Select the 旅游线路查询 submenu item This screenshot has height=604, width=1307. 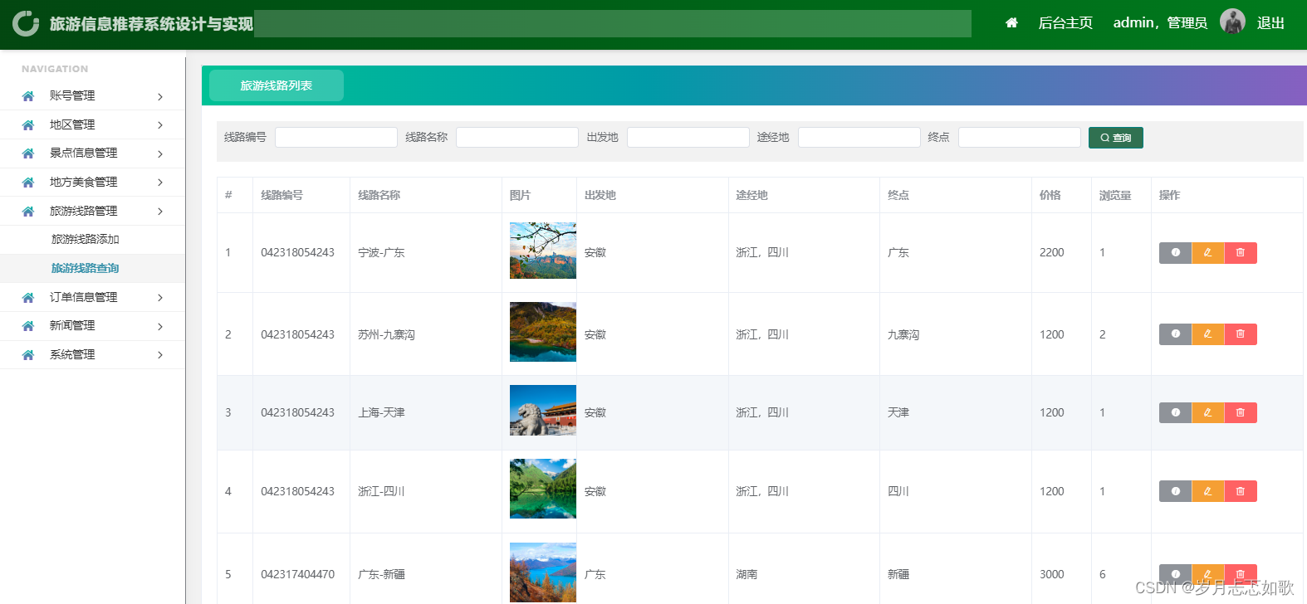86,268
